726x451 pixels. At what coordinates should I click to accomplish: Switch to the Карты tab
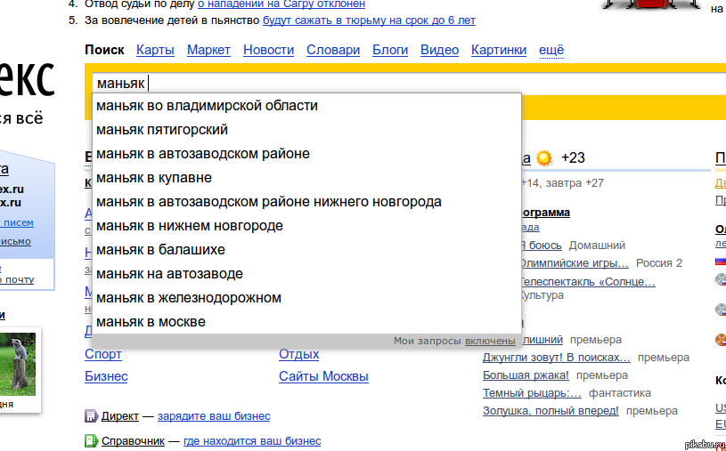tap(155, 51)
